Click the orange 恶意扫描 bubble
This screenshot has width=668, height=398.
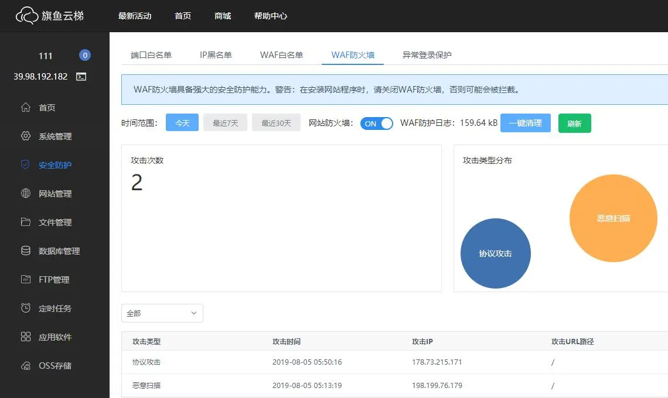[613, 218]
